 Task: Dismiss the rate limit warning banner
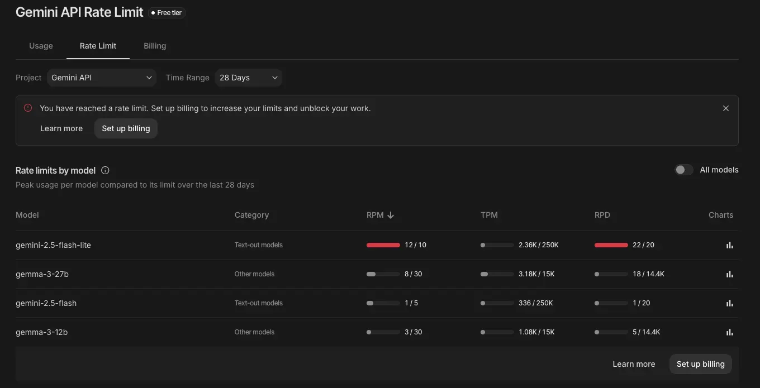coord(726,108)
